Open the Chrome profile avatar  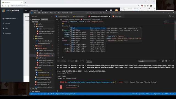[151, 6]
